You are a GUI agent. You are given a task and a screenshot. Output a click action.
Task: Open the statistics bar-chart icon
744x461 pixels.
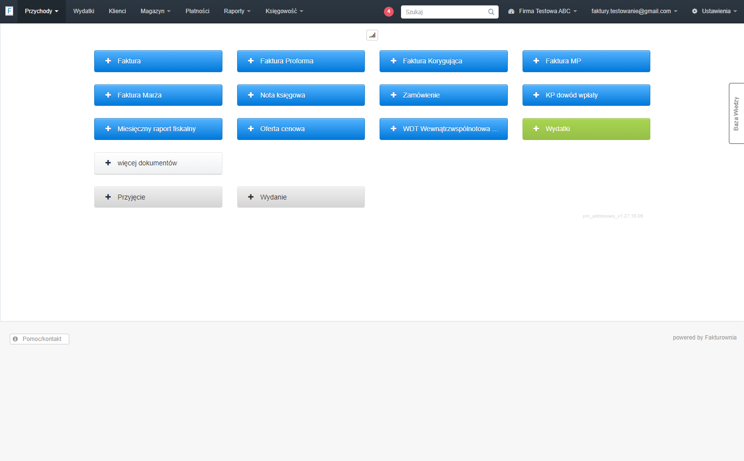click(x=372, y=35)
